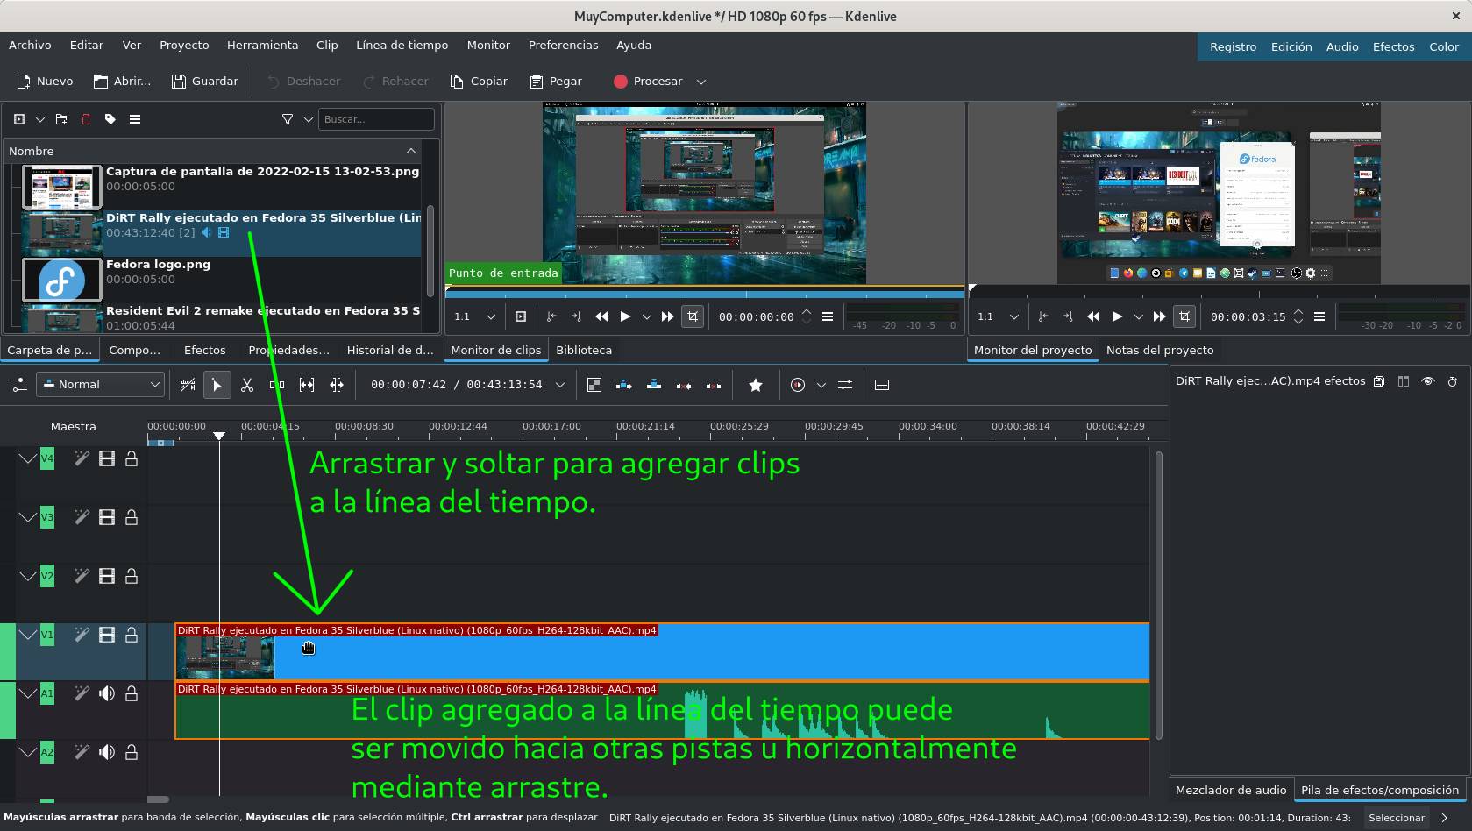Image resolution: width=1472 pixels, height=831 pixels.
Task: Lock track V1
Action: coord(132,635)
